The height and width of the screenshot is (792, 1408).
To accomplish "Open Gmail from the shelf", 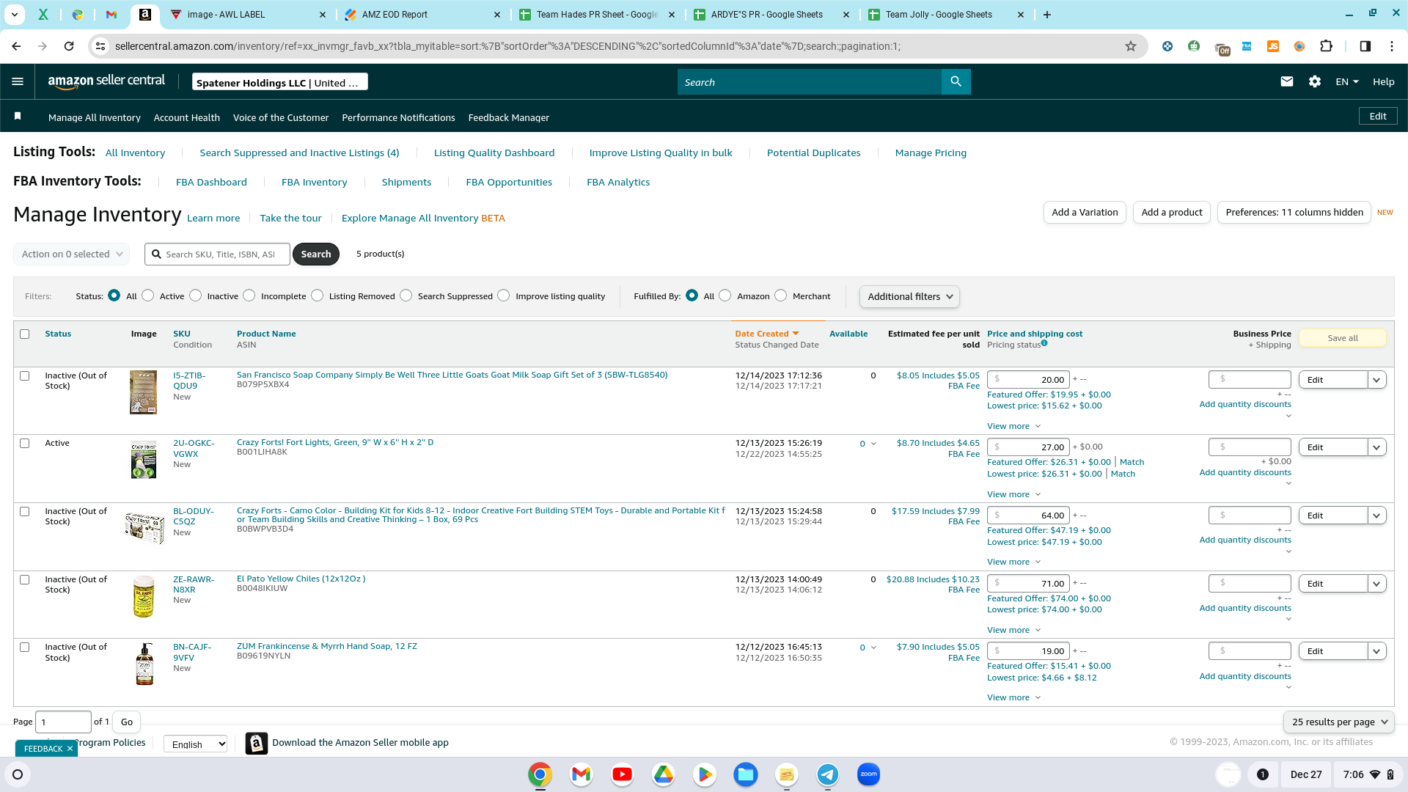I will tap(581, 774).
